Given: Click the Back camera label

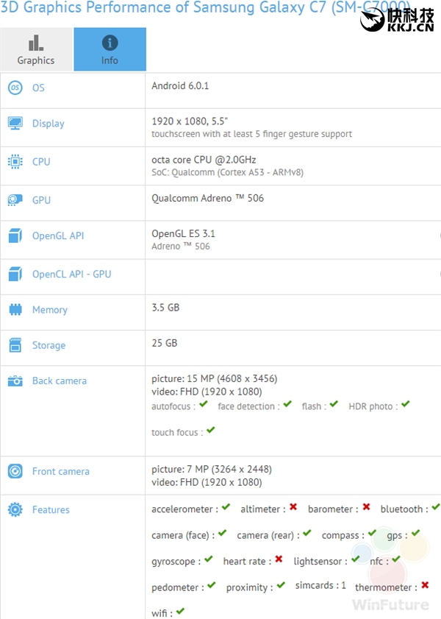Looking at the screenshot, I should click(x=60, y=381).
